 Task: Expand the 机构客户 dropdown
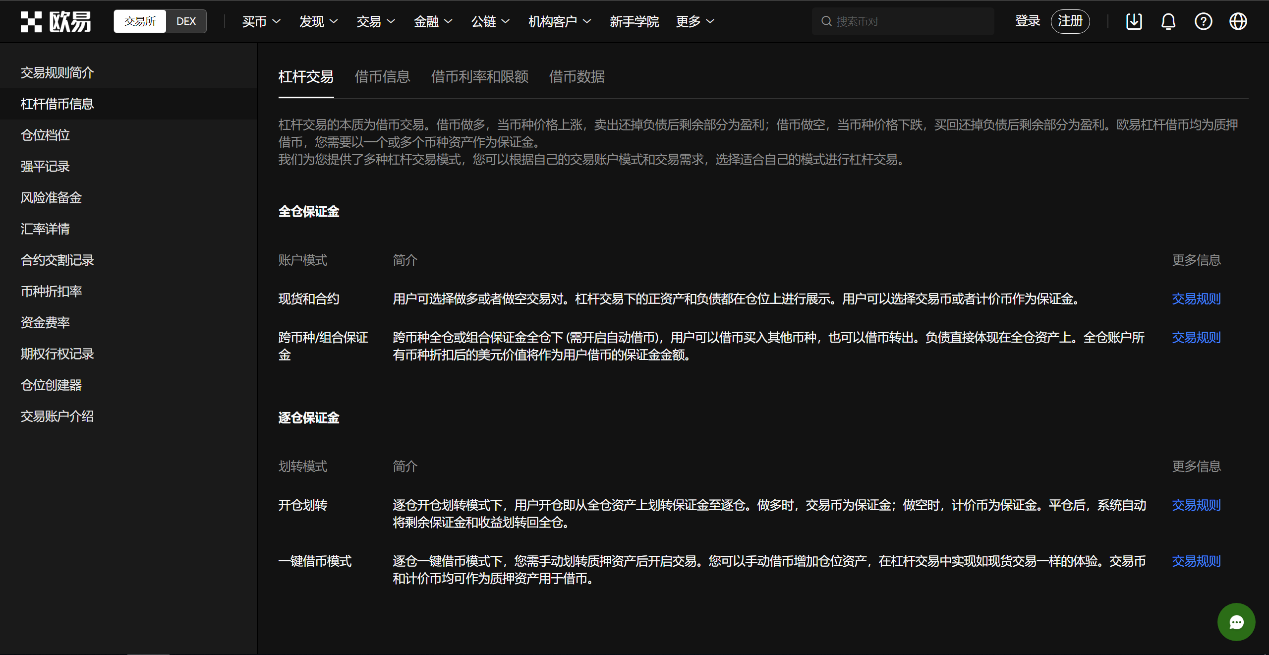pos(559,21)
